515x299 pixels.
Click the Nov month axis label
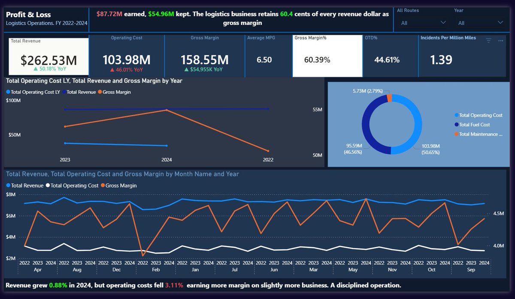click(x=392, y=270)
